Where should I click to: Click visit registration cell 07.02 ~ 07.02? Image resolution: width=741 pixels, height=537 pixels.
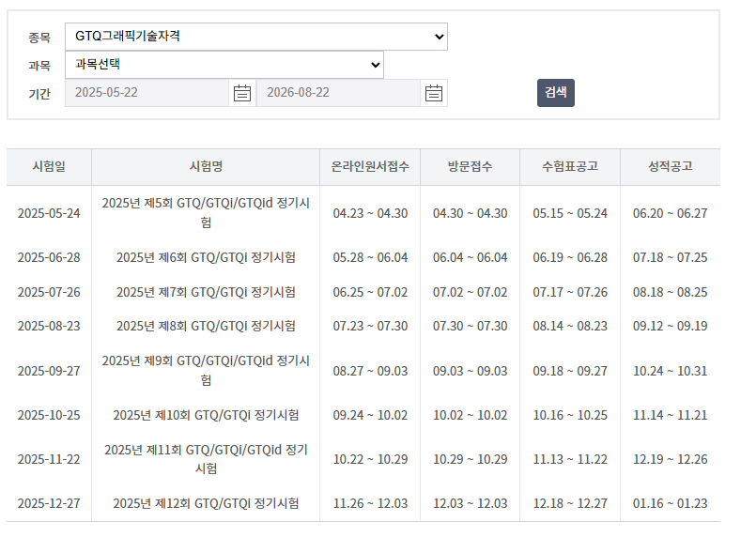(471, 292)
